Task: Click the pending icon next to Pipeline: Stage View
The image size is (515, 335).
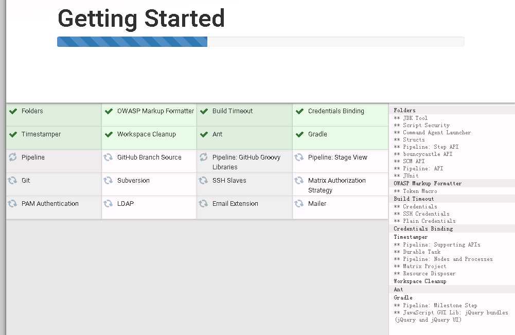Action: click(299, 157)
